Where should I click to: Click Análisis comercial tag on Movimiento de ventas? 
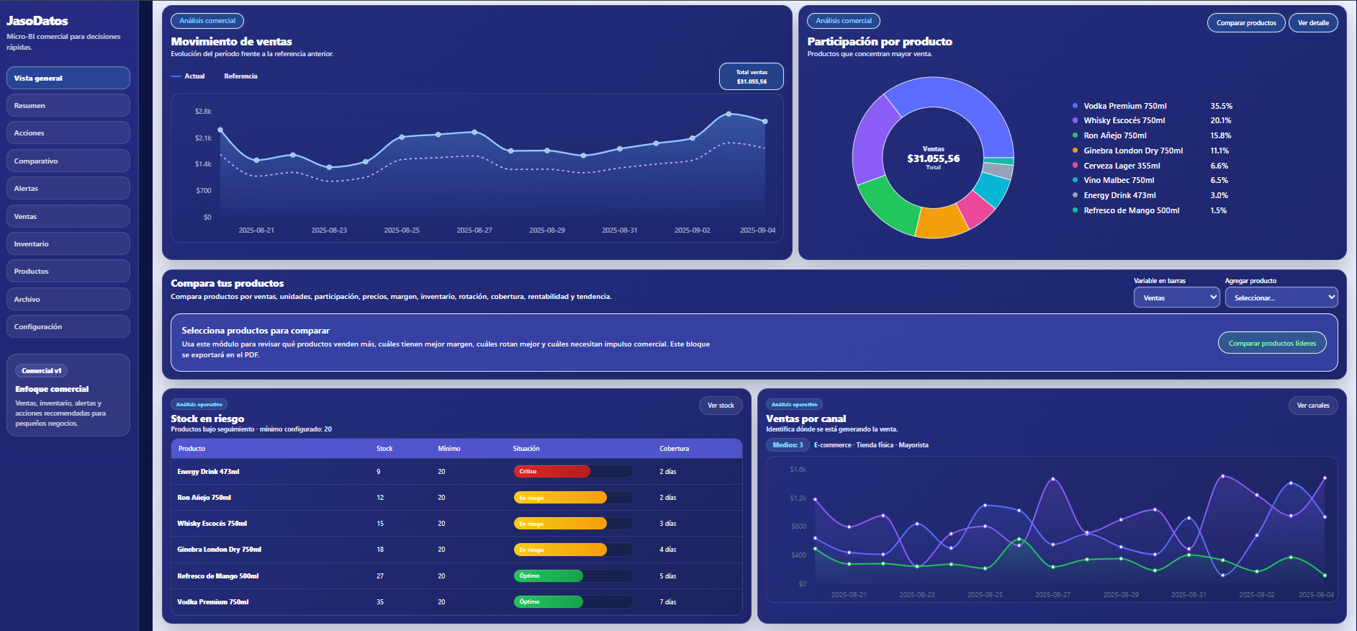[x=207, y=21]
